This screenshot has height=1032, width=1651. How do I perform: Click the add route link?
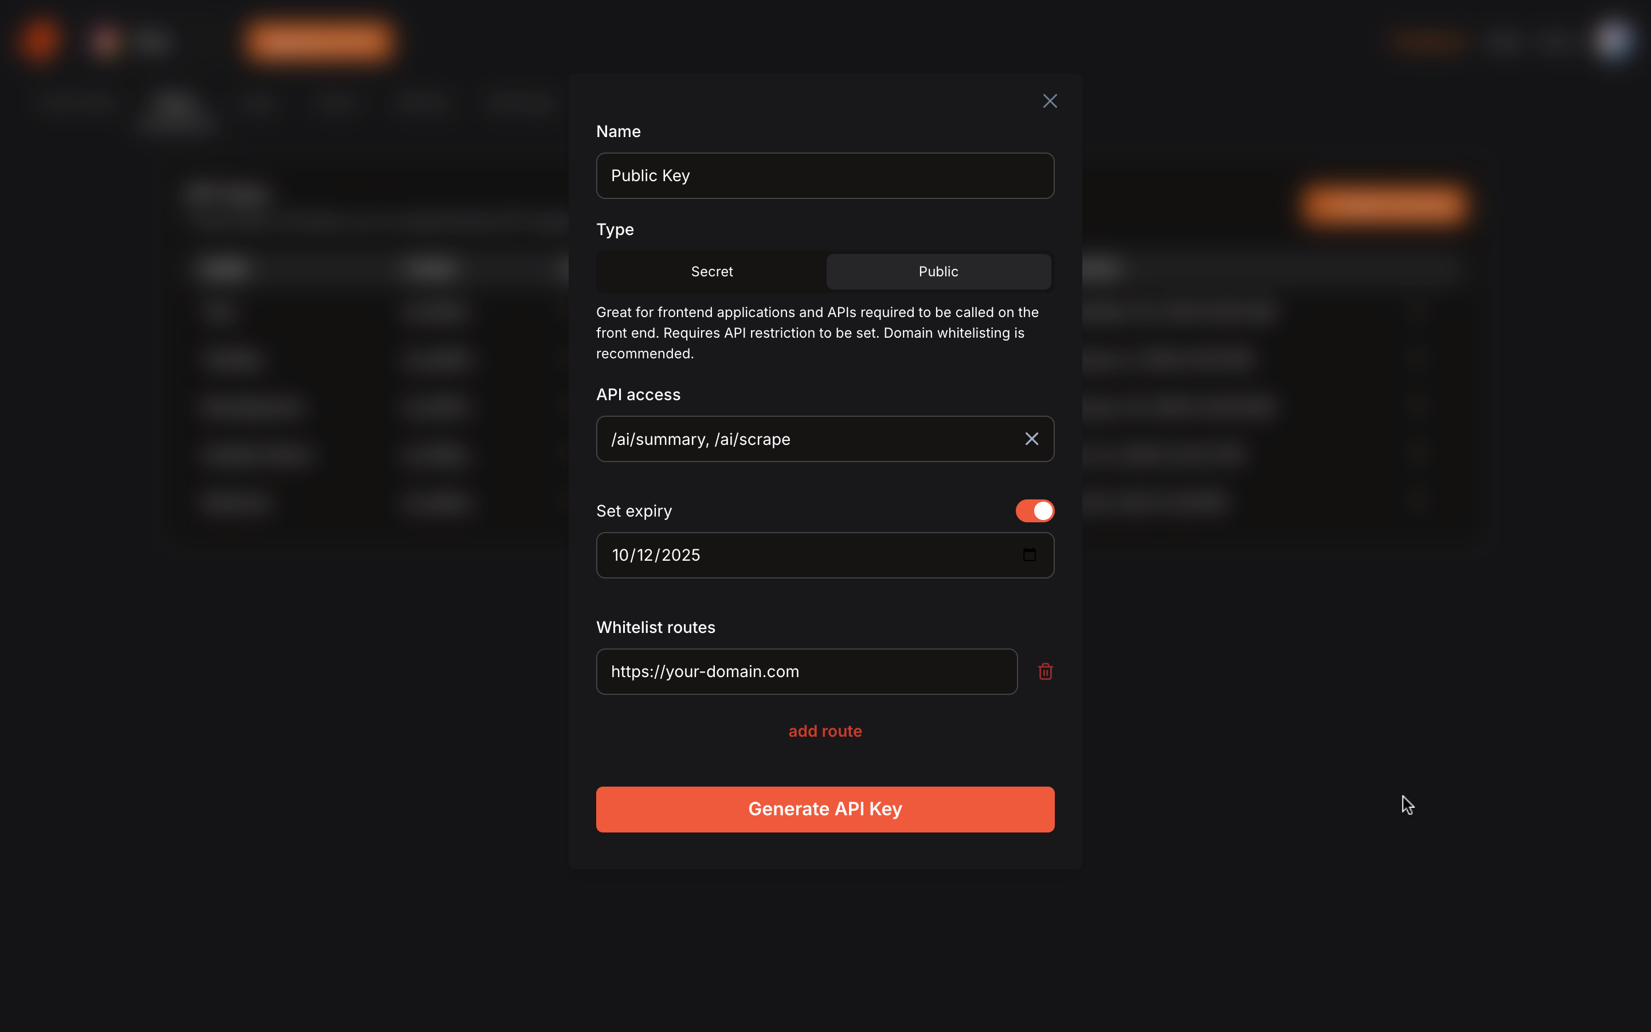pyautogui.click(x=825, y=730)
